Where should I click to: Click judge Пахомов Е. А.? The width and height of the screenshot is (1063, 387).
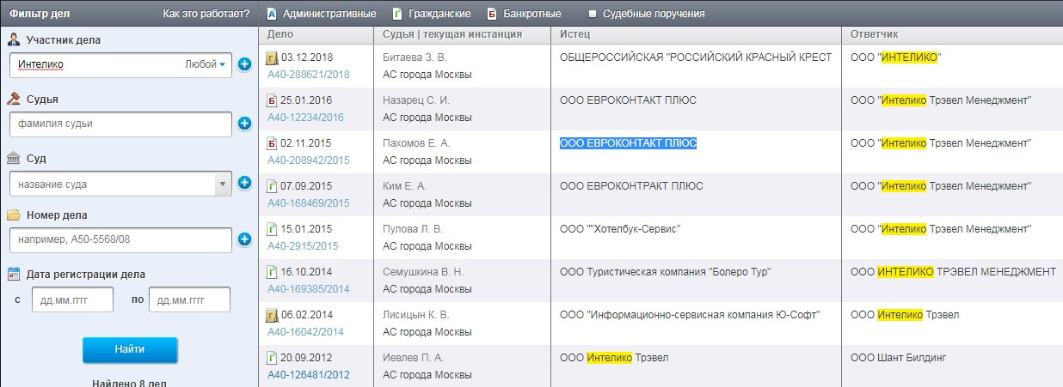[416, 143]
